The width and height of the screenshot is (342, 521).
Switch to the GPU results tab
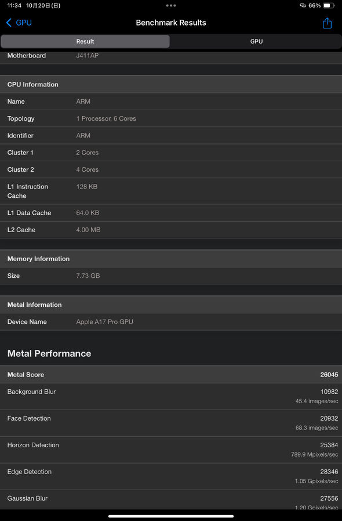pyautogui.click(x=256, y=41)
